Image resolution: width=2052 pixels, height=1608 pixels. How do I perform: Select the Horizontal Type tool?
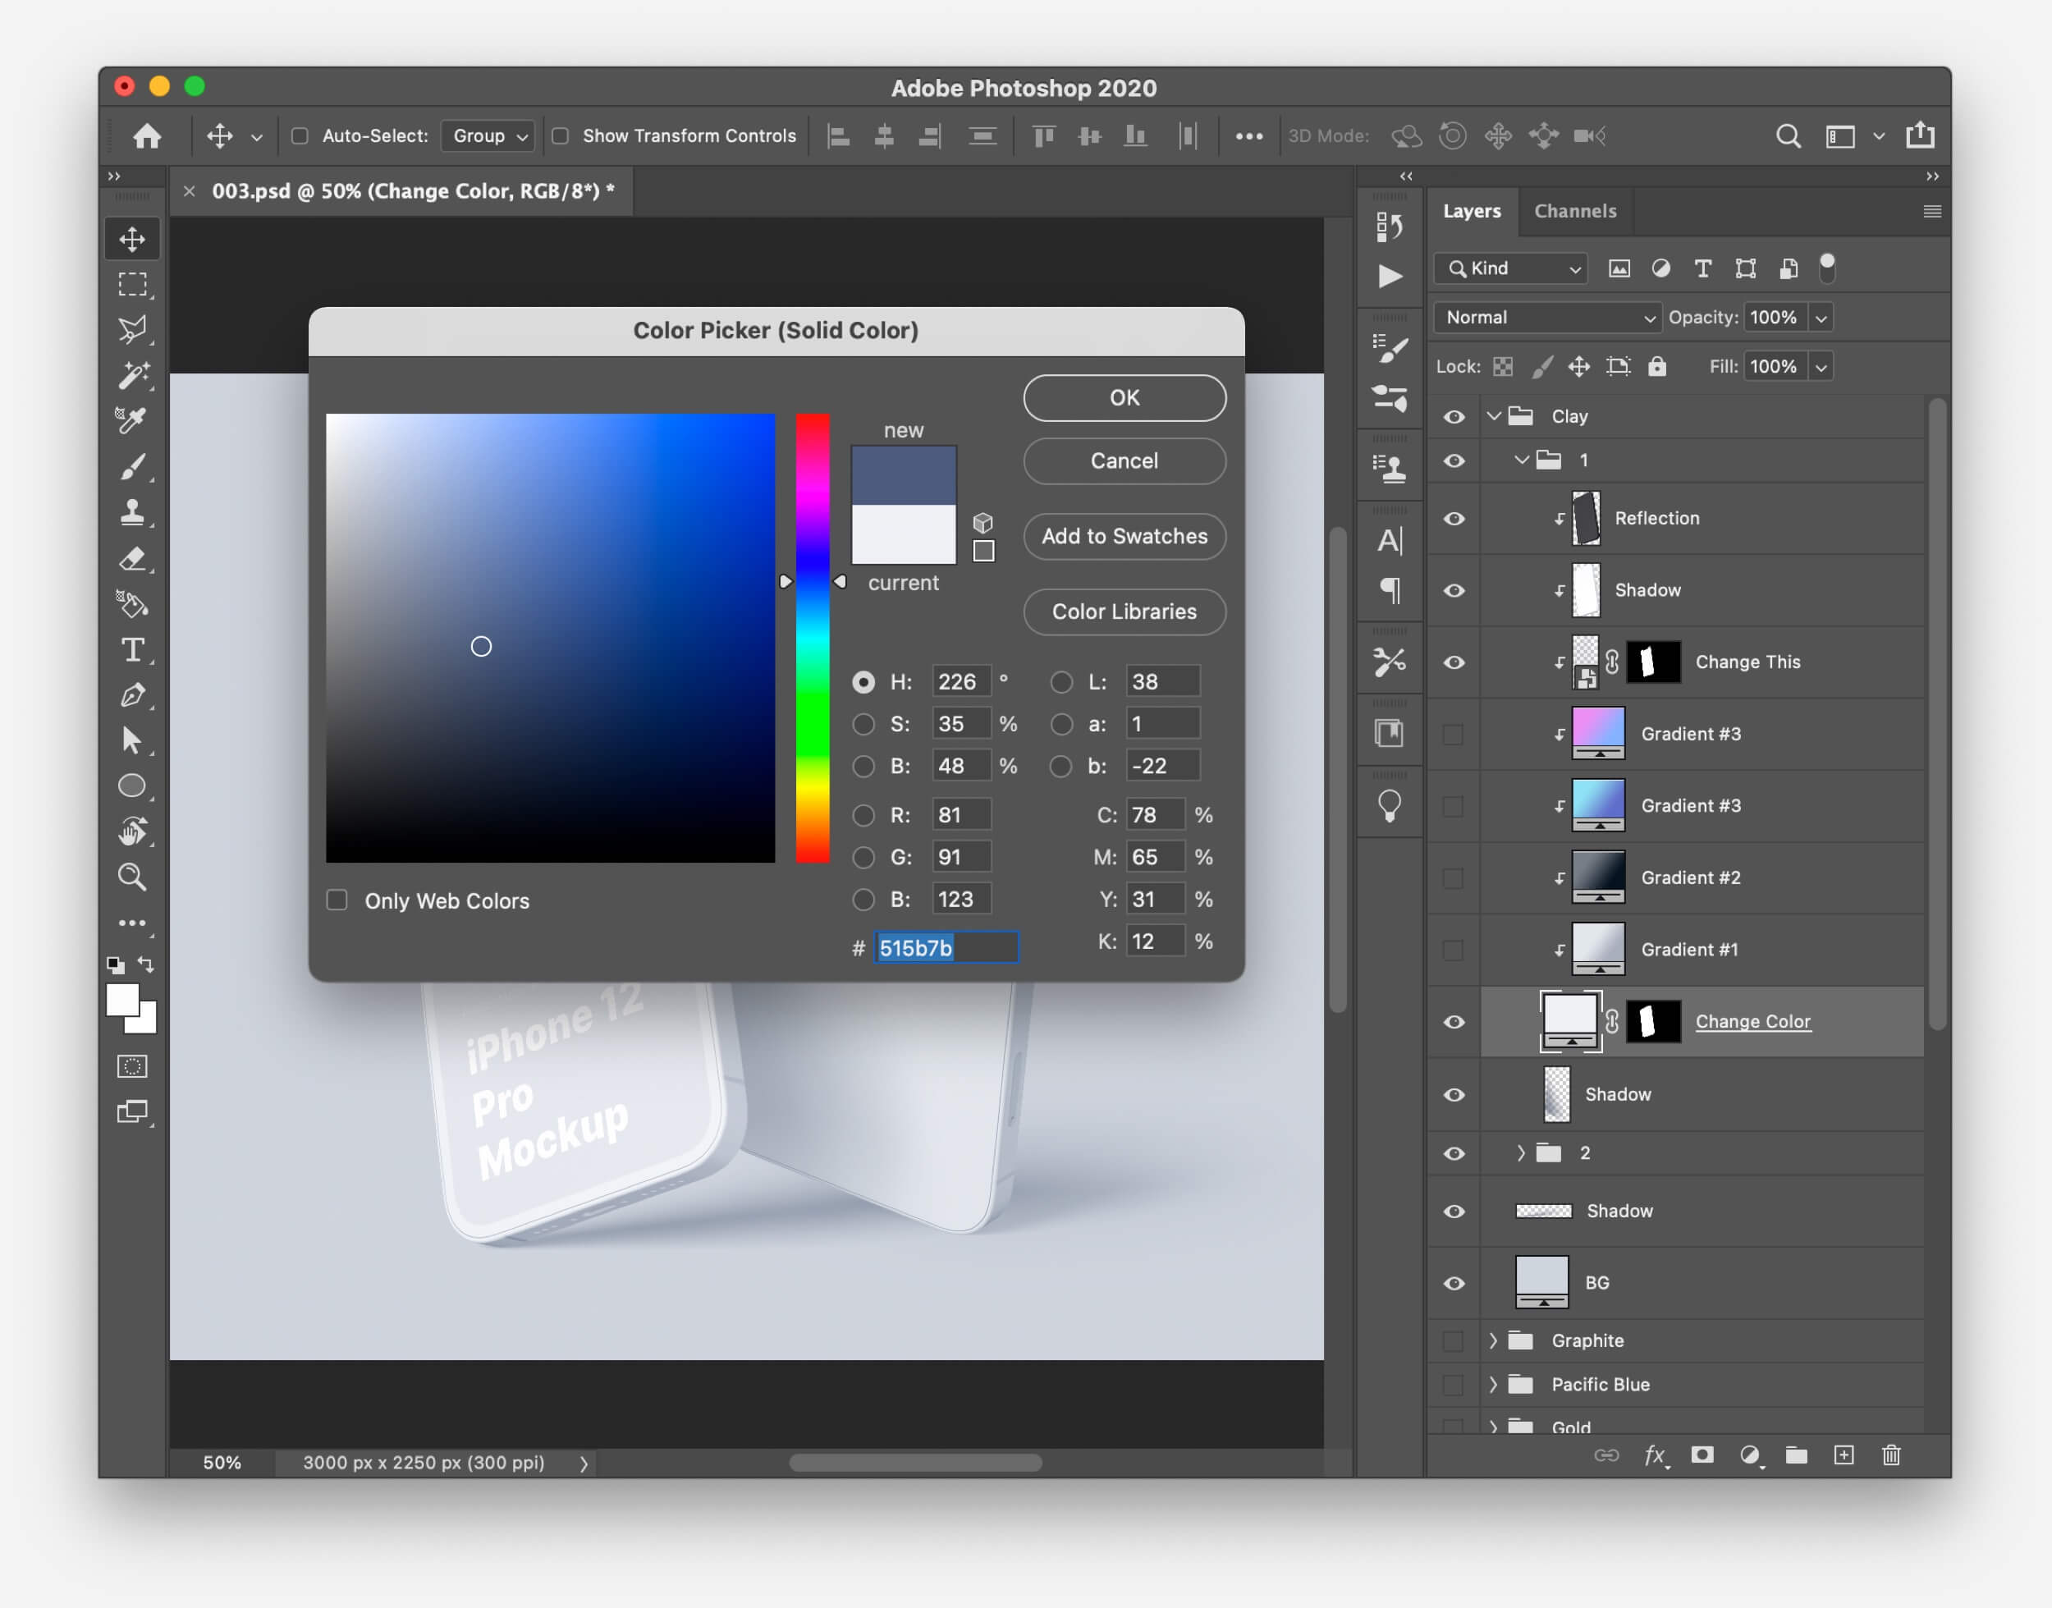tap(132, 649)
